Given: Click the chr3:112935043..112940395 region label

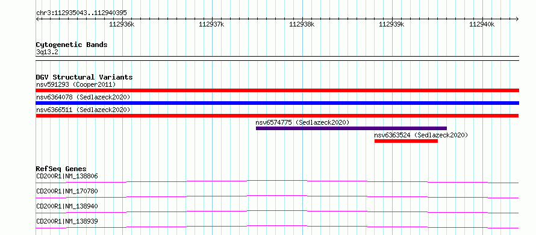Looking at the screenshot, I should tap(81, 13).
